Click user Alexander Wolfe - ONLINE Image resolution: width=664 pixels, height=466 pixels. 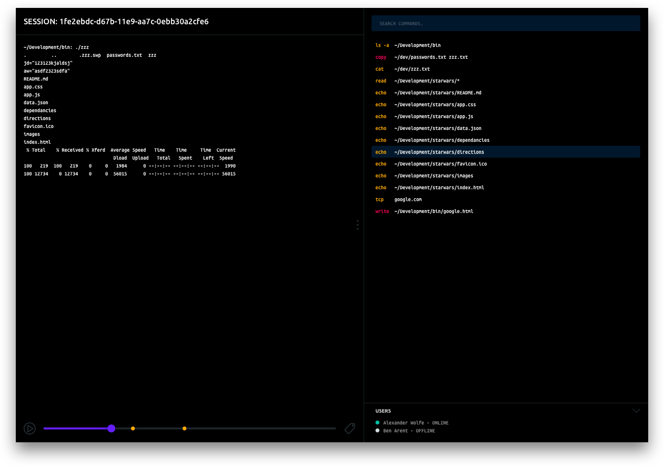(x=415, y=423)
